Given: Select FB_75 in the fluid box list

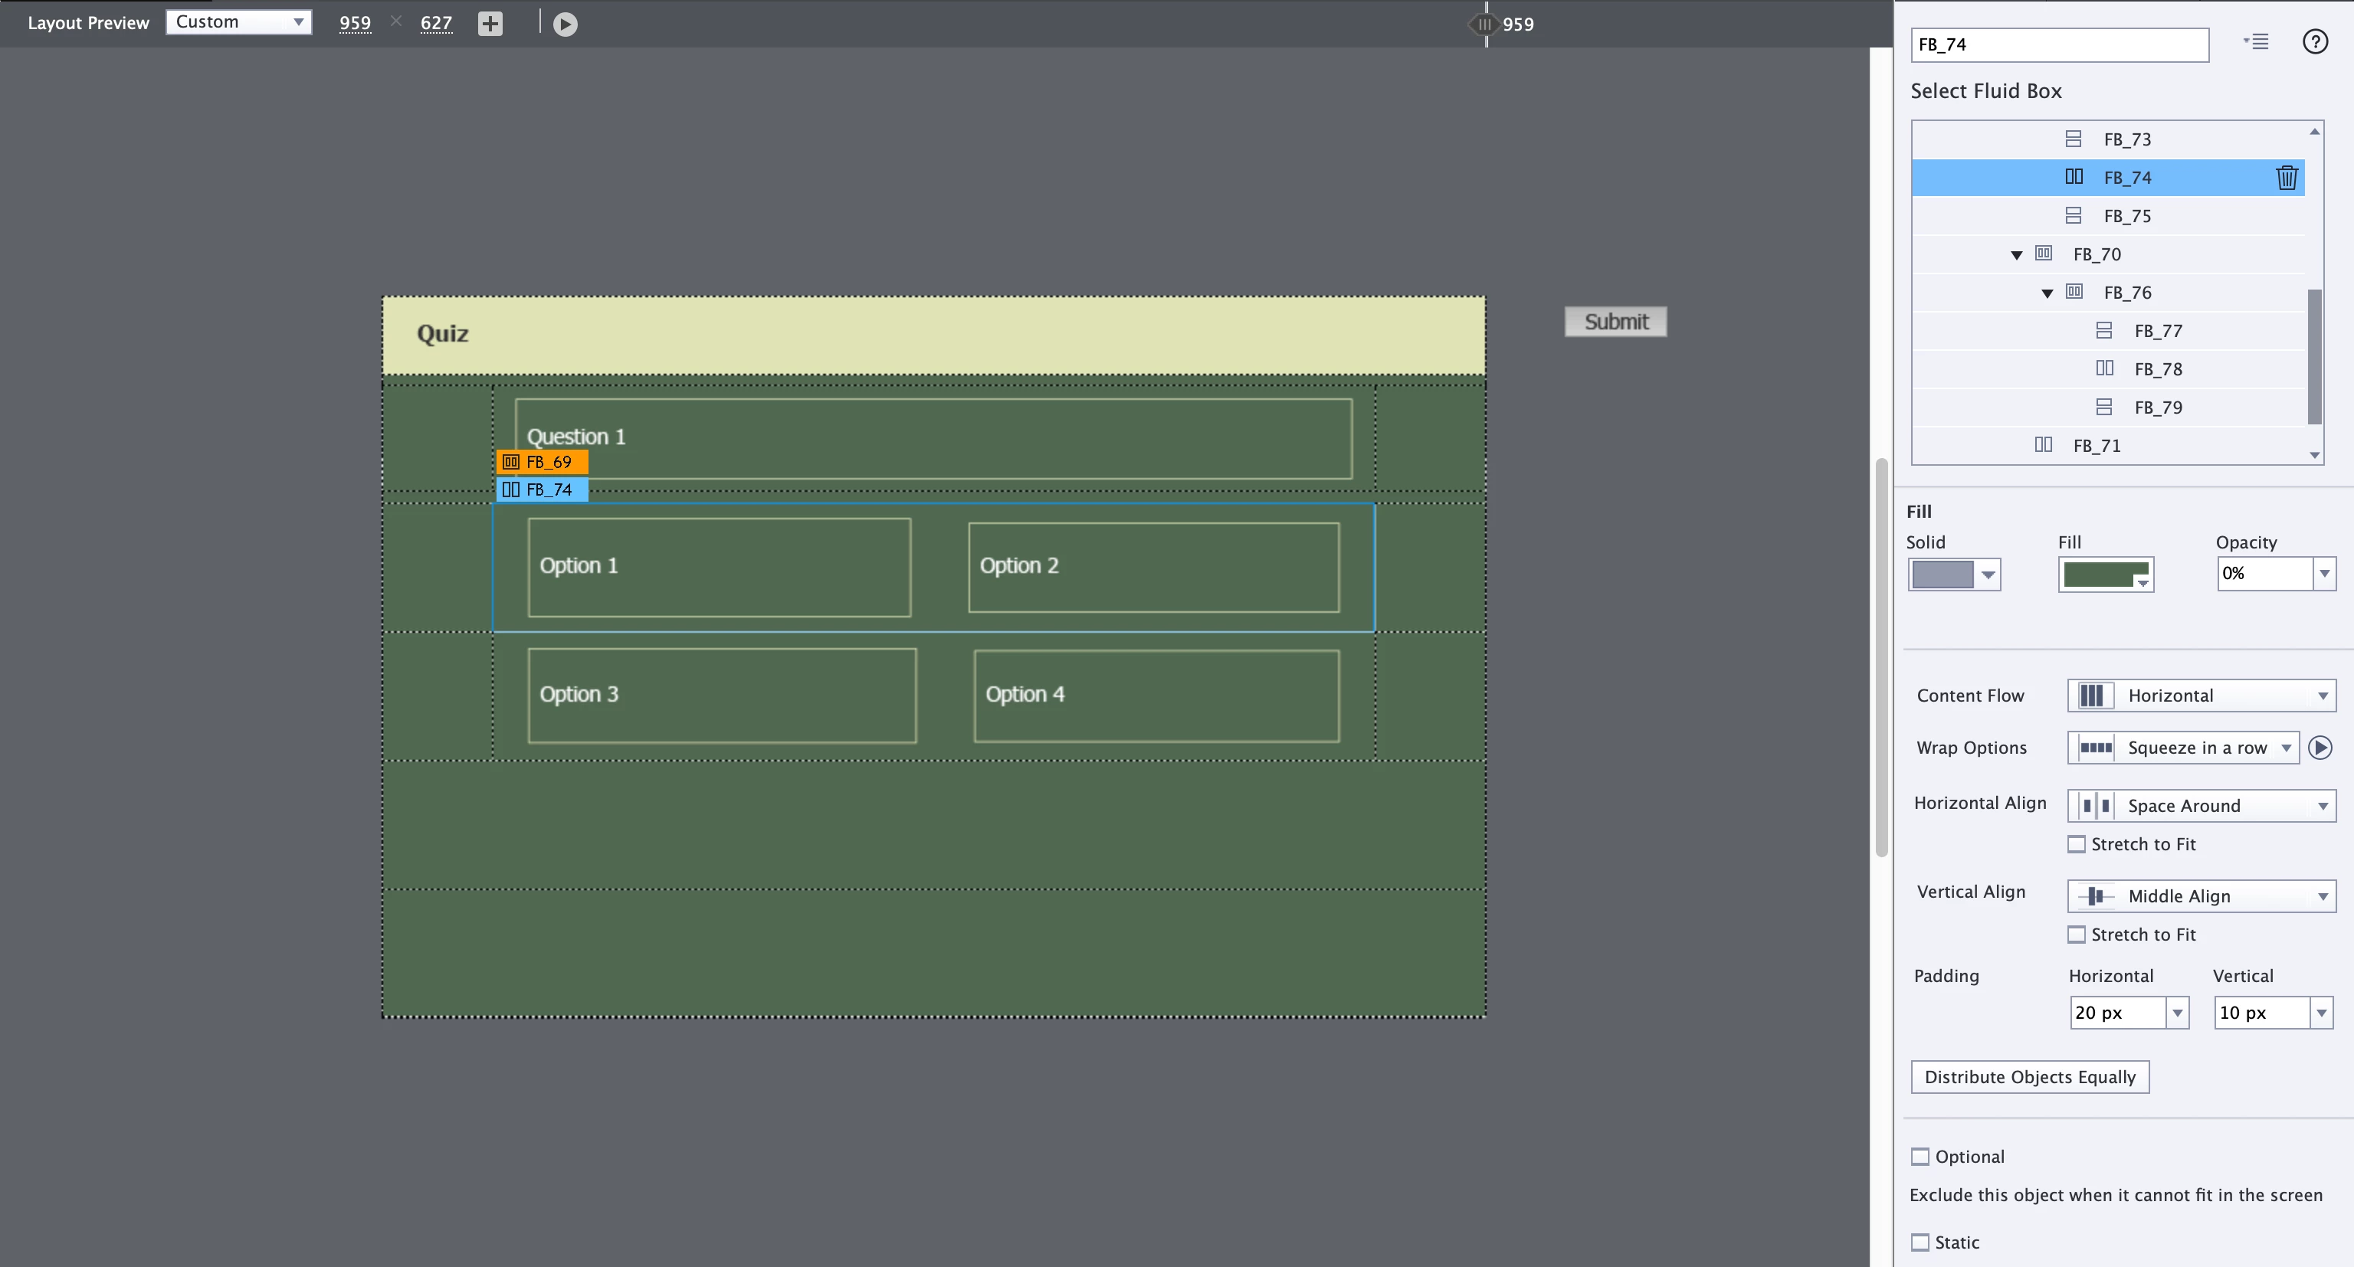Looking at the screenshot, I should [2126, 217].
